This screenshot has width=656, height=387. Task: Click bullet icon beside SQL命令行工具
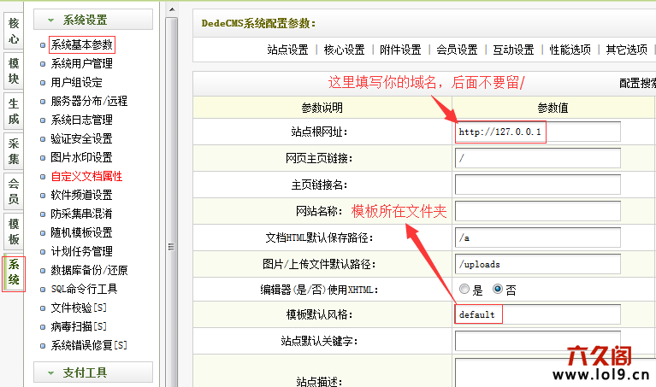[x=43, y=290]
